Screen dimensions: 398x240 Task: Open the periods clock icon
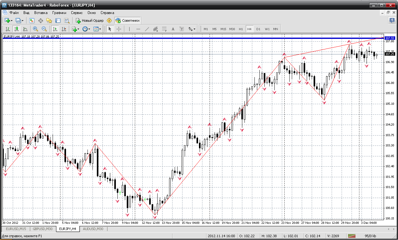[85, 29]
